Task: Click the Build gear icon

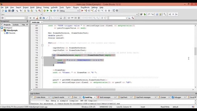Action: coord(44,11)
